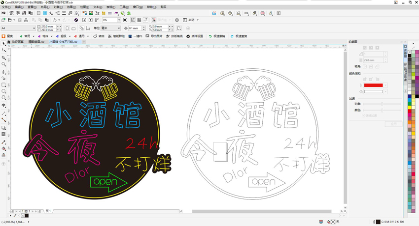Click the horizontal scrollbar under canvas

tap(262, 211)
